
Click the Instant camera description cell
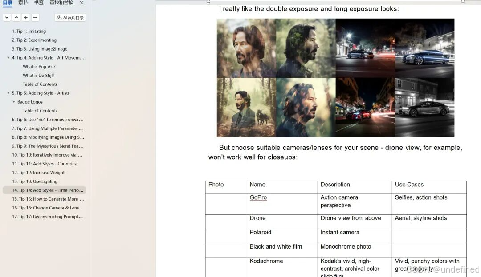click(355, 236)
